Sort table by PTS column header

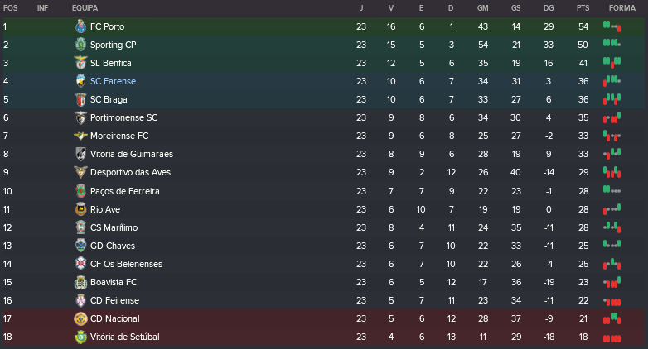(583, 7)
